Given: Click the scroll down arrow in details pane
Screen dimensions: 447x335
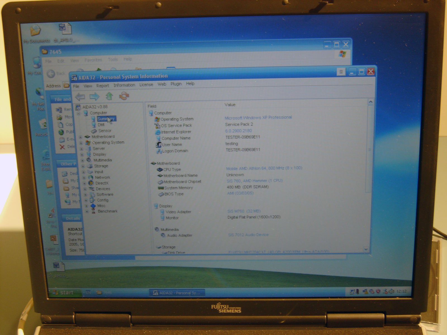Looking at the screenshot, I should pos(366,249).
